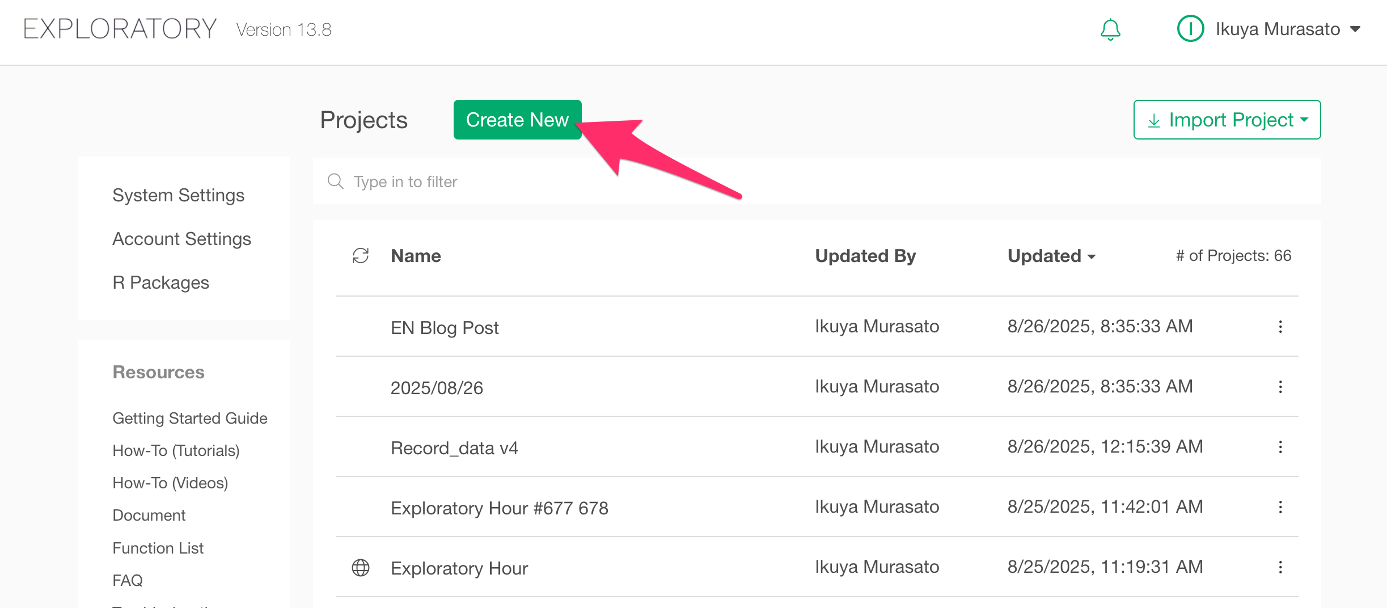
Task: Click the Projects heading
Action: [x=363, y=120]
